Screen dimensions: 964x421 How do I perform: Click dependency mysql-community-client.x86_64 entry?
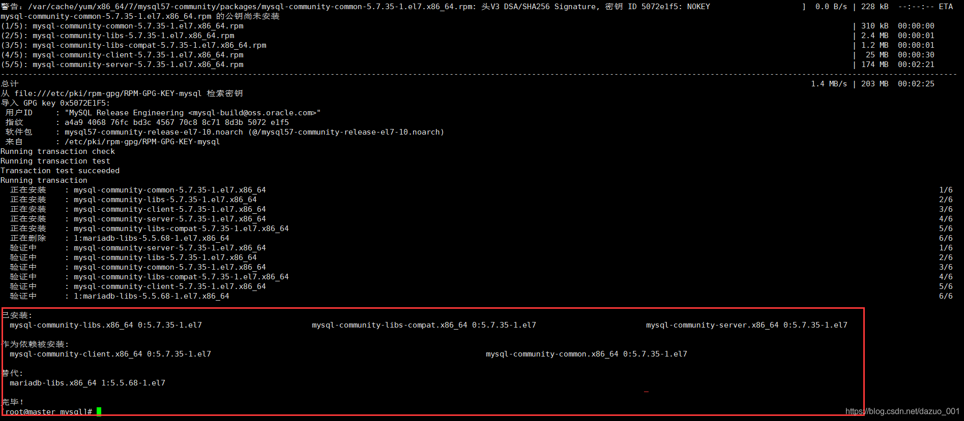coord(110,354)
